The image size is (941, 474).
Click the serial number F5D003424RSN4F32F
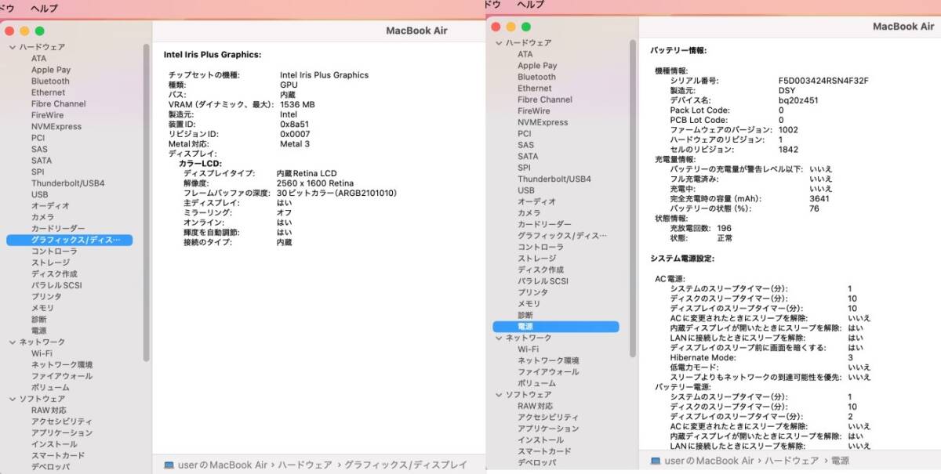(823, 81)
